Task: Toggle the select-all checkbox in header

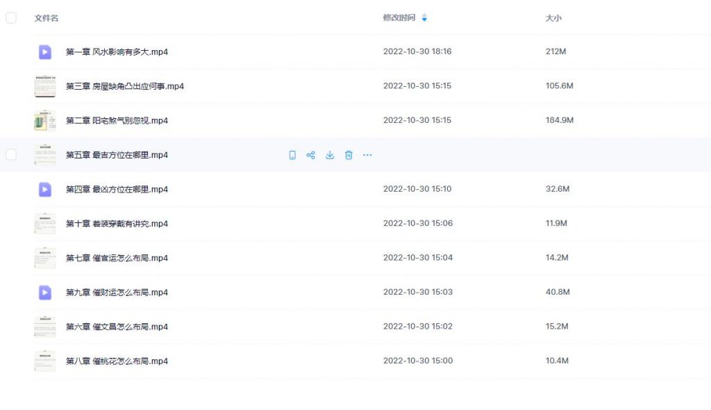Action: [11, 18]
